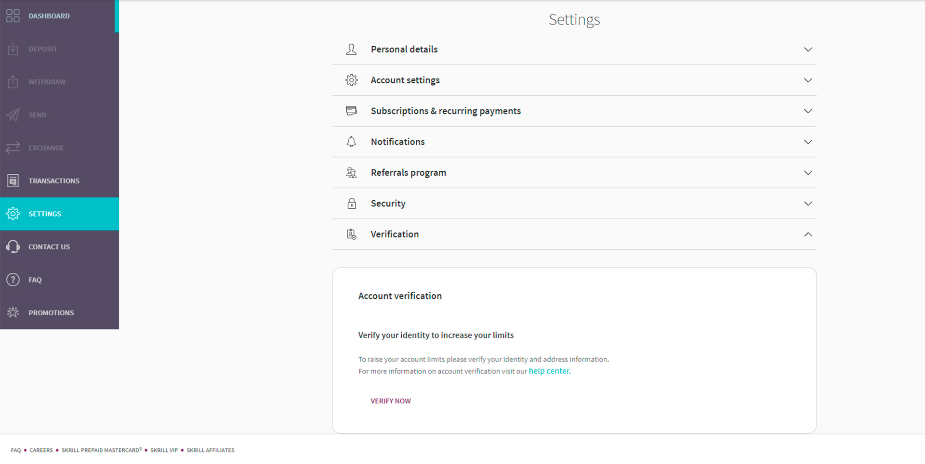Image resolution: width=925 pixels, height=464 pixels.
Task: Click the Promotions star icon
Action: (13, 312)
